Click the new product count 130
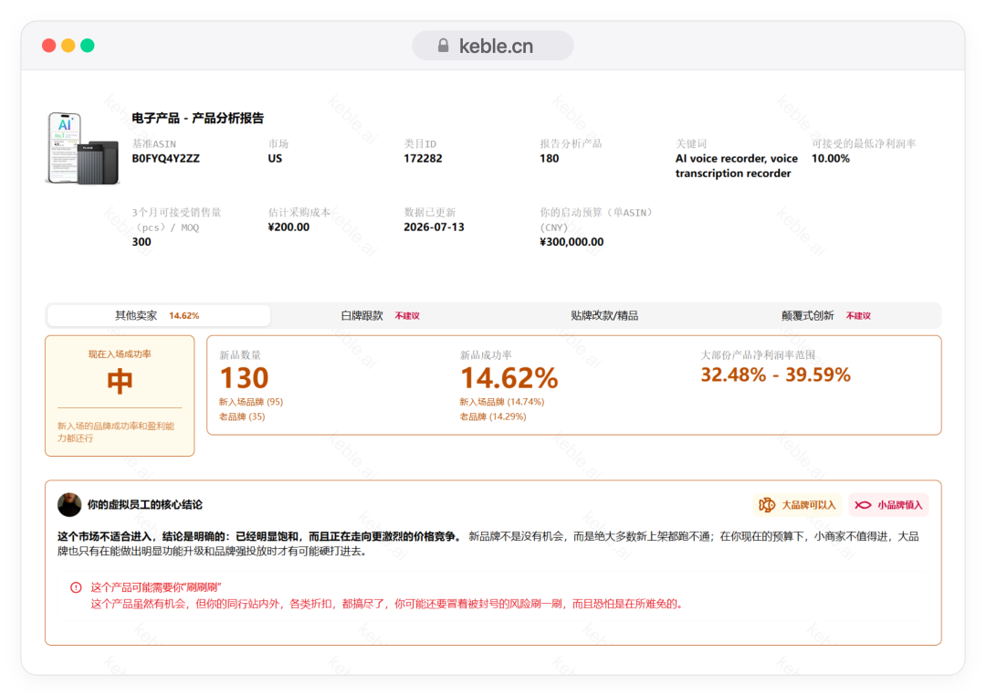Image resolution: width=986 pixels, height=696 pixels. tap(244, 378)
